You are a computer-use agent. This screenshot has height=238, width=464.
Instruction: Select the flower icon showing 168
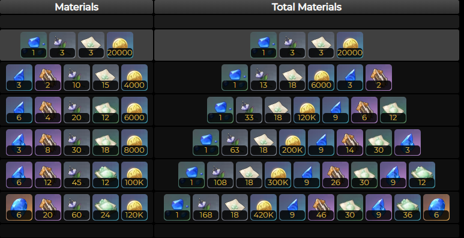(206, 207)
